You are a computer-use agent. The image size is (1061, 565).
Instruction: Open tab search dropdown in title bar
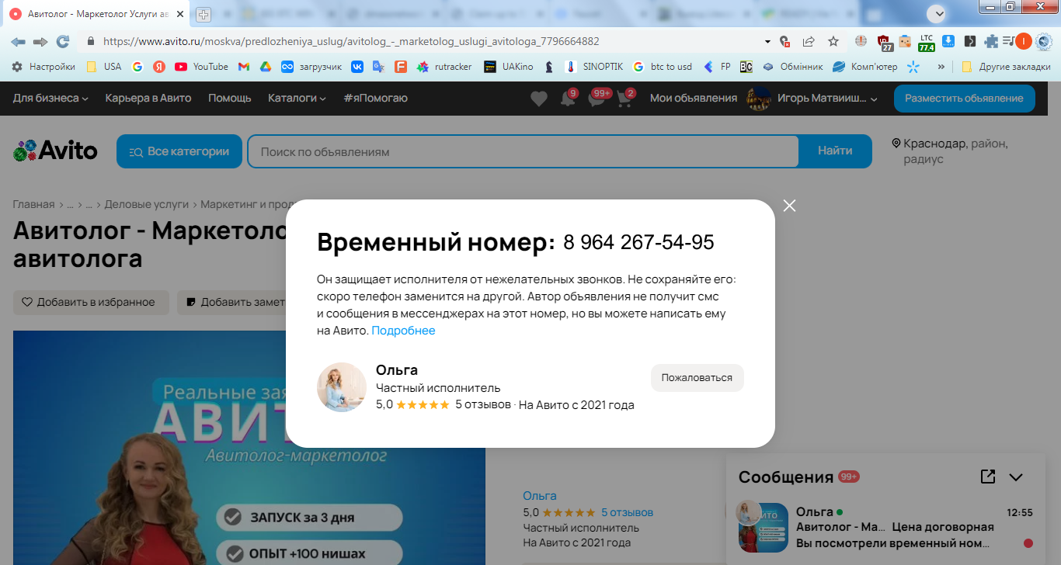click(x=939, y=12)
